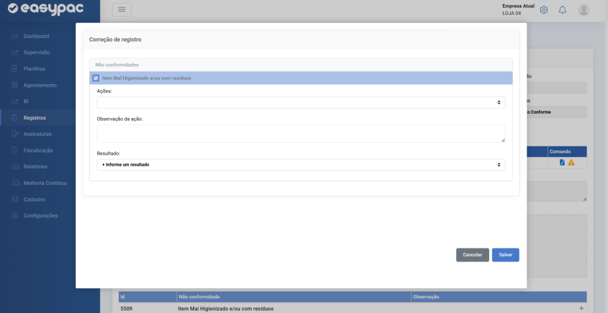The image size is (608, 313).
Task: Click the Observação da ação text area
Action: [x=300, y=133]
